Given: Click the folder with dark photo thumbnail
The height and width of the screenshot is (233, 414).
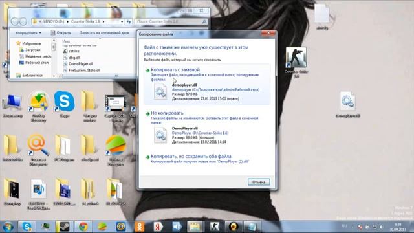Looking at the screenshot, I should coord(12,192).
